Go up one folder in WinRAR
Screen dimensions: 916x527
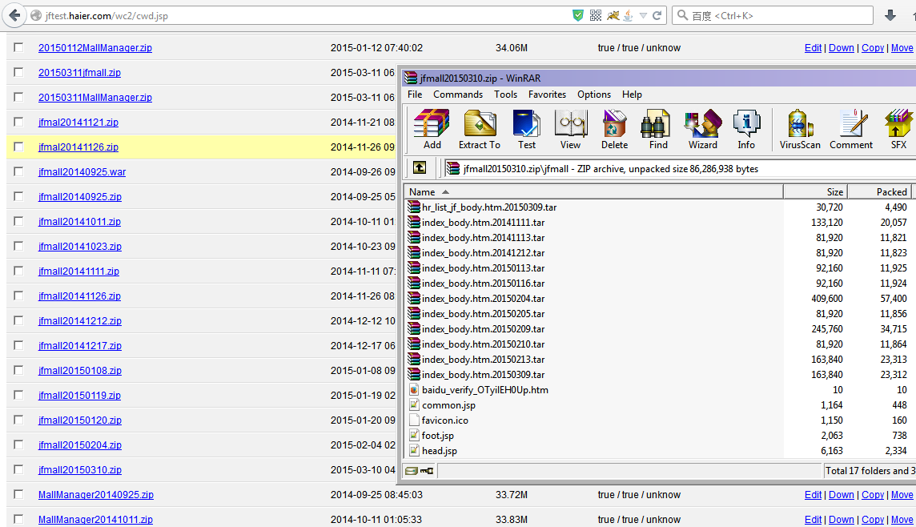click(420, 168)
